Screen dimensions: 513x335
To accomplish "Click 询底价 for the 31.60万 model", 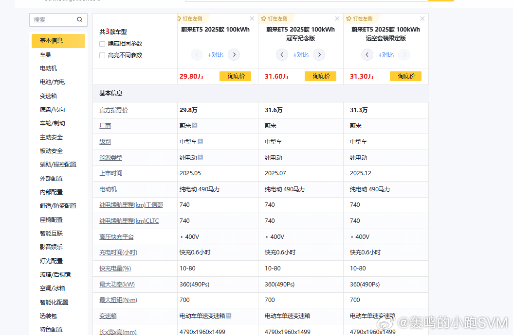I will [x=320, y=76].
